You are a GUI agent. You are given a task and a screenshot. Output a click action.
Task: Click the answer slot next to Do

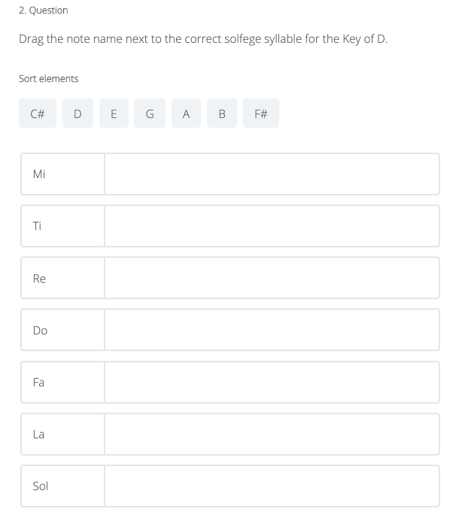pos(272,330)
